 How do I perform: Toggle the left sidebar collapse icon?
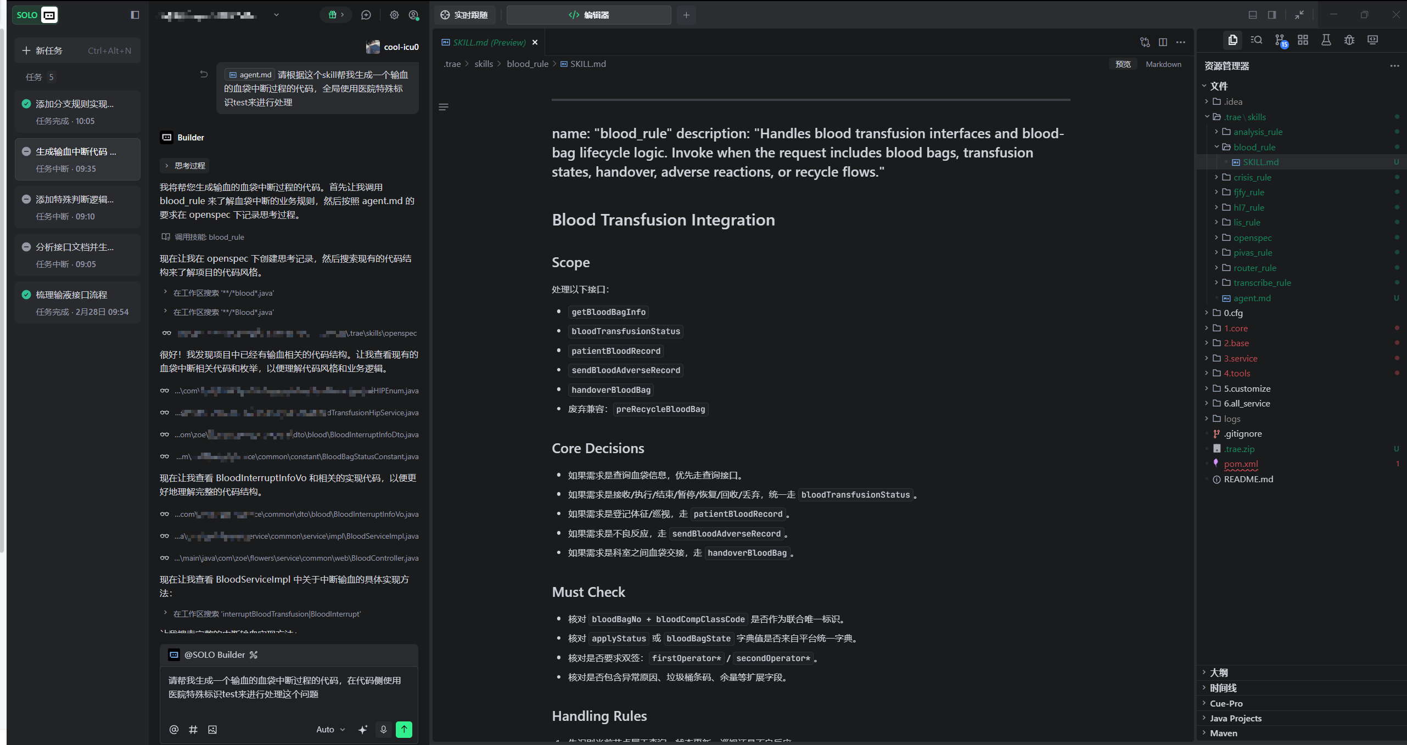(x=134, y=15)
